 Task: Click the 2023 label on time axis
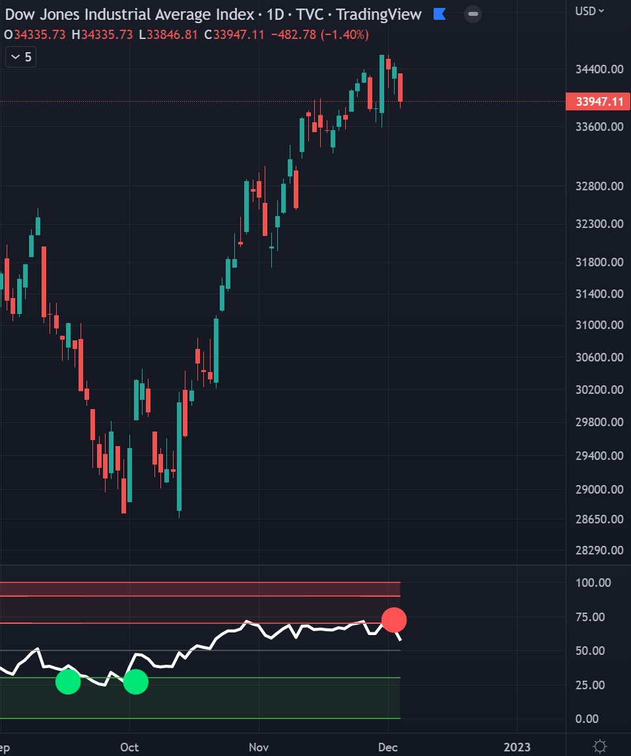click(517, 747)
